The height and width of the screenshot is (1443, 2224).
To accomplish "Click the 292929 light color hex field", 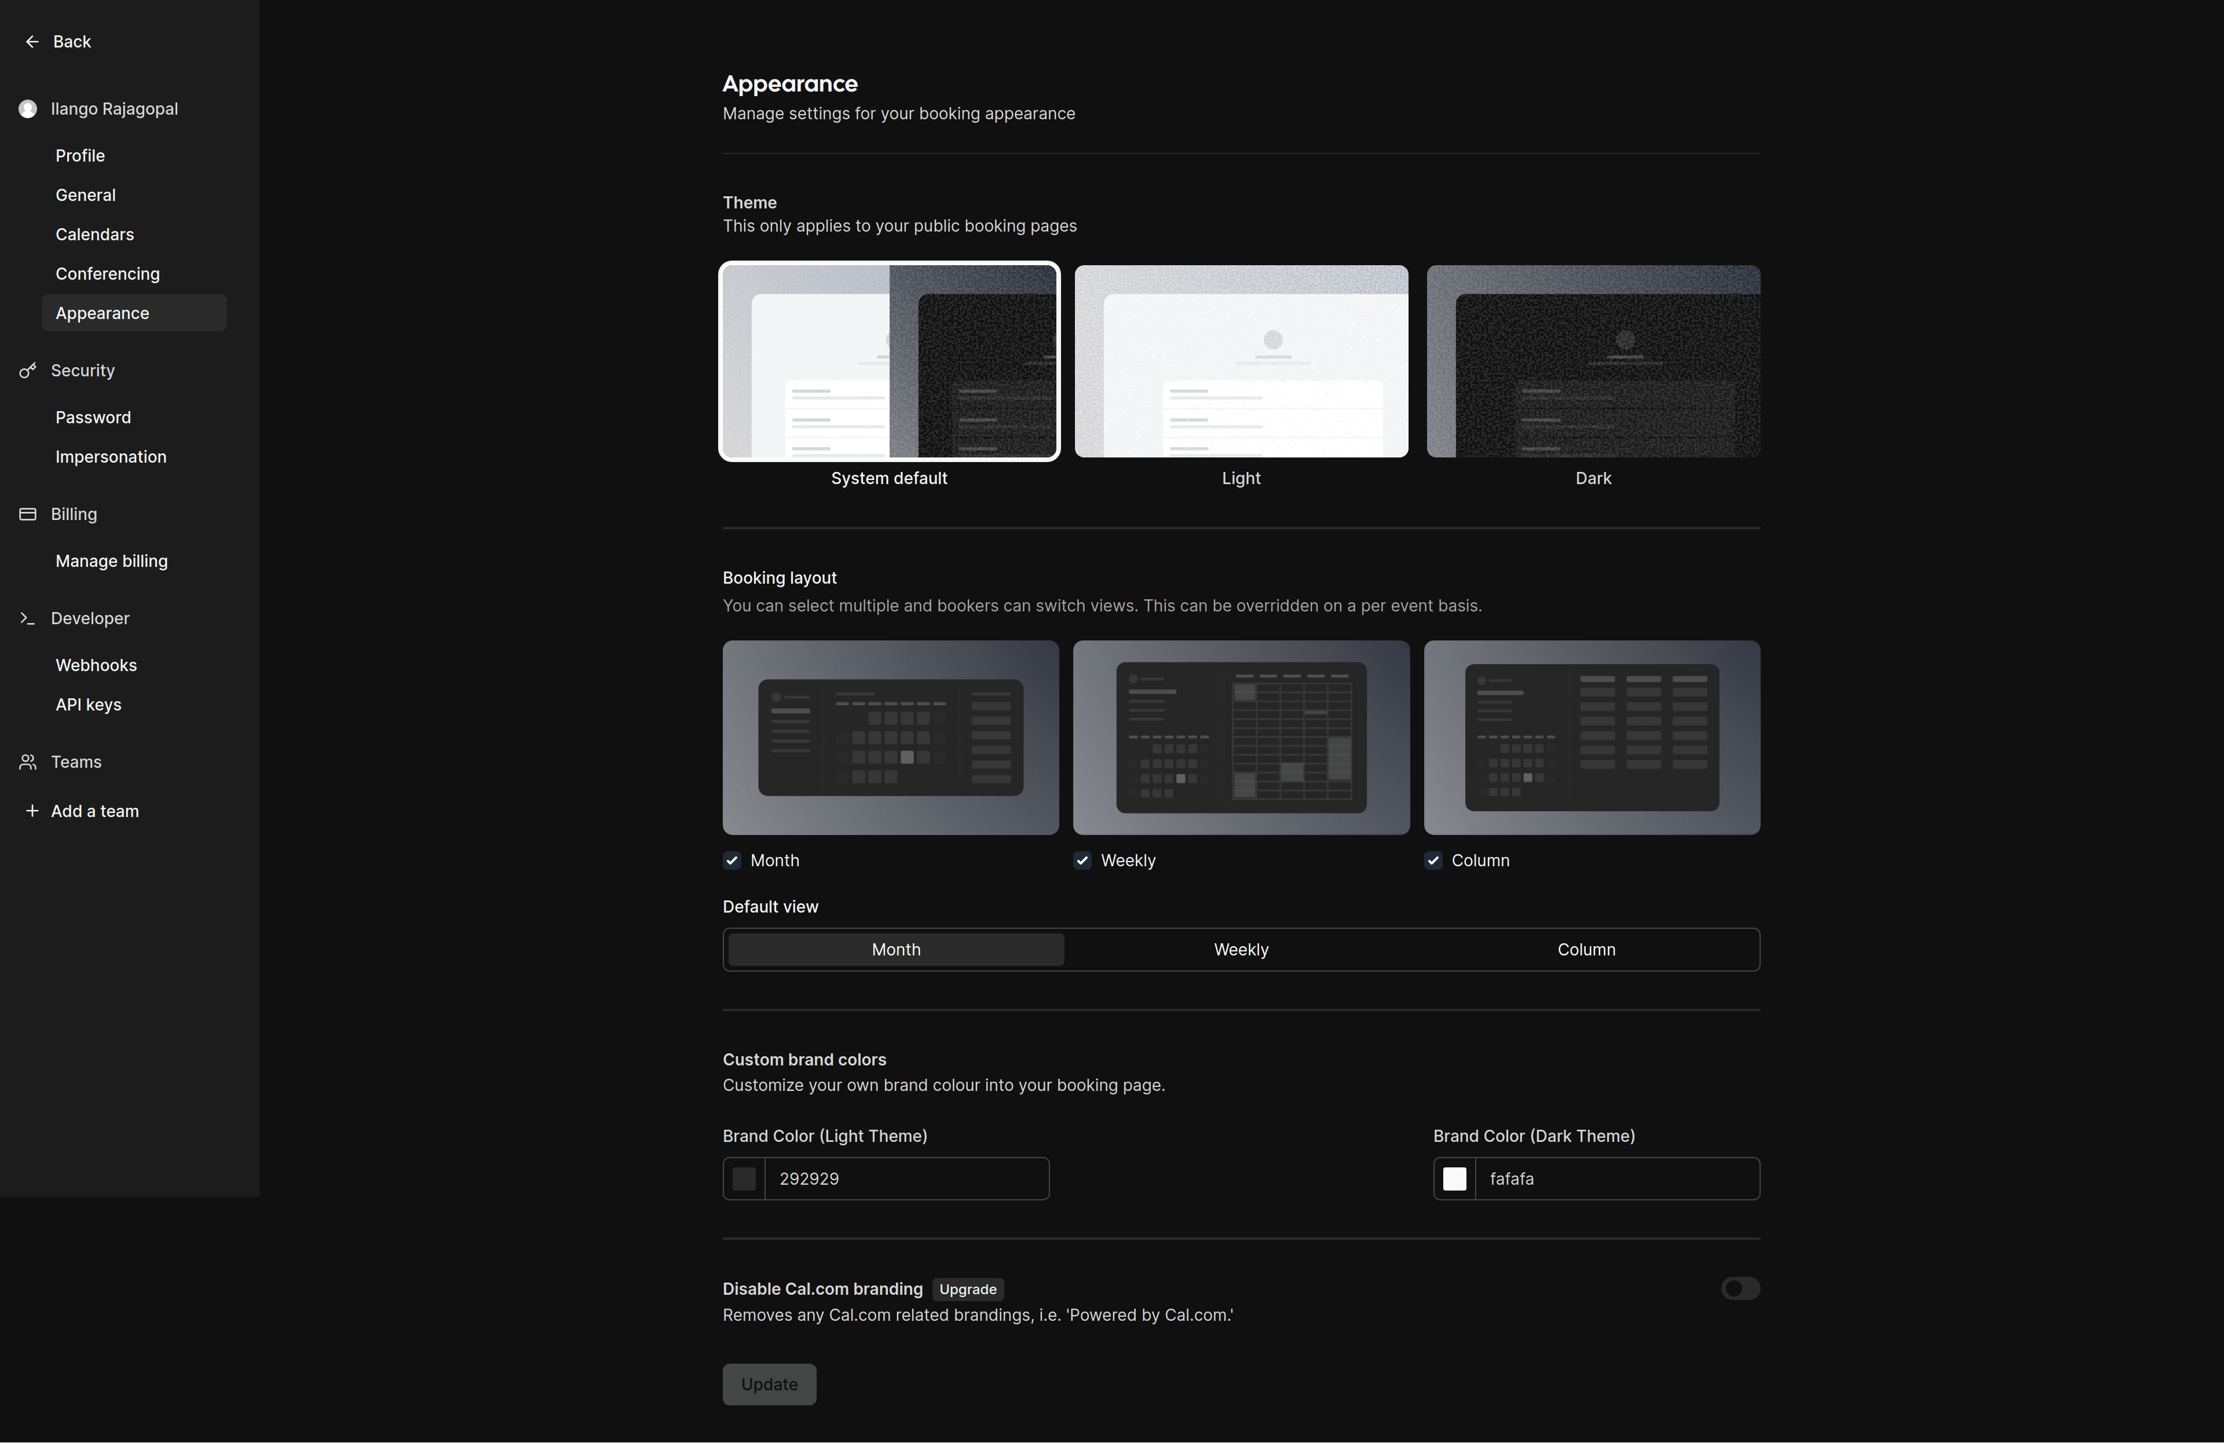I will (906, 1179).
